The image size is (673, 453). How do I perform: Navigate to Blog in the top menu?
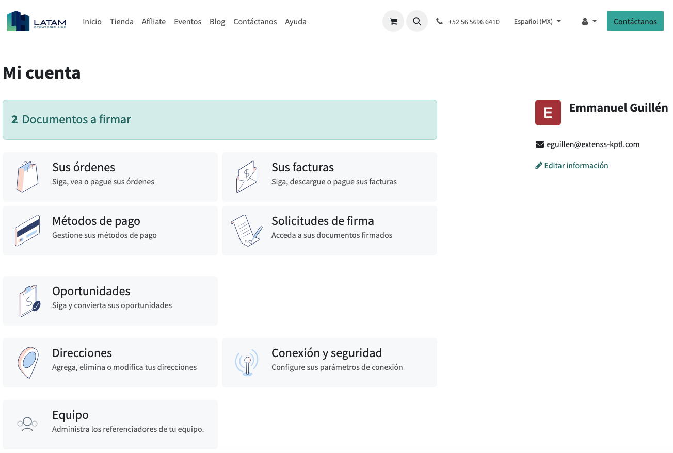(x=217, y=22)
